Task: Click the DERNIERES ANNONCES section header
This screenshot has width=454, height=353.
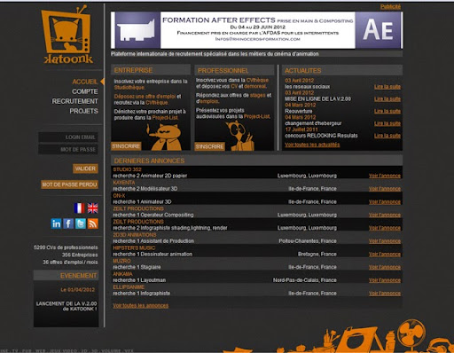Action: coord(256,161)
